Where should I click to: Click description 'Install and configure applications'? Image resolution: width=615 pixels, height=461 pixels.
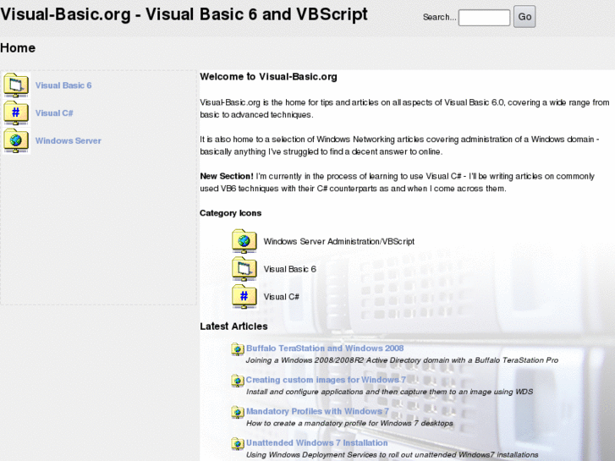pyautogui.click(x=389, y=392)
